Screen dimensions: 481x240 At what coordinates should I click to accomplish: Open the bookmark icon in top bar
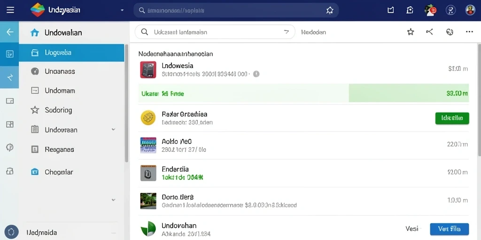pyautogui.click(x=390, y=10)
